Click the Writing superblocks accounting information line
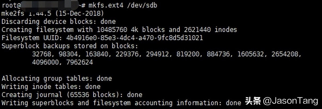Viewport: 322px width, 109px height. point(121,103)
